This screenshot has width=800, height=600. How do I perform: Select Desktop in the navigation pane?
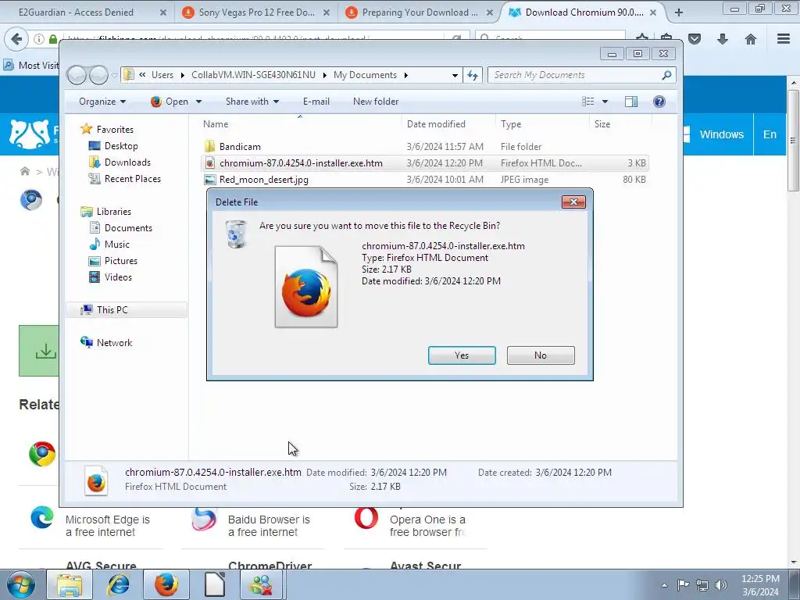pos(121,146)
